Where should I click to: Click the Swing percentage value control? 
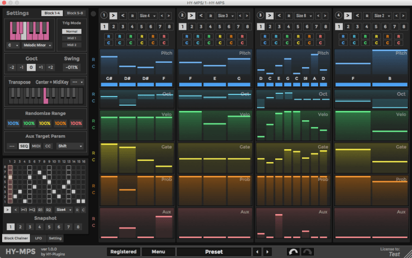(x=71, y=67)
